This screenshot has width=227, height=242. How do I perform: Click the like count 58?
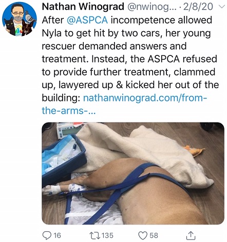(154, 235)
